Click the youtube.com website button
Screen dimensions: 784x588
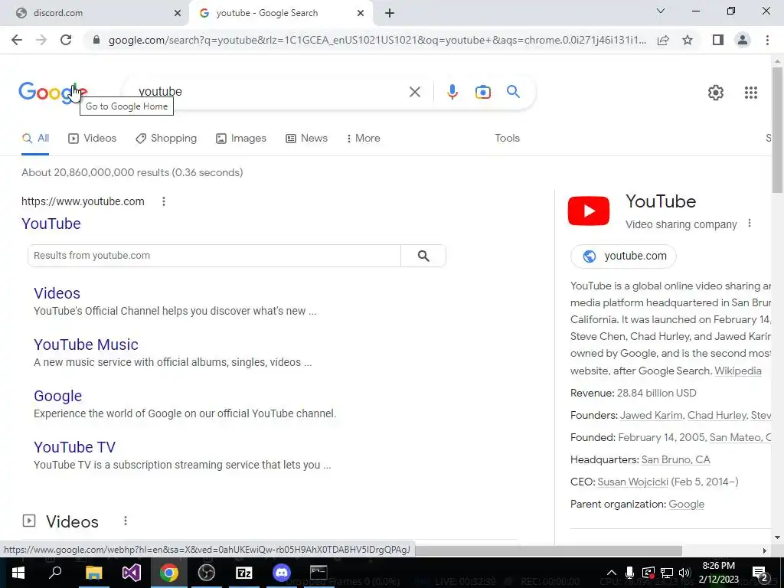(x=623, y=256)
